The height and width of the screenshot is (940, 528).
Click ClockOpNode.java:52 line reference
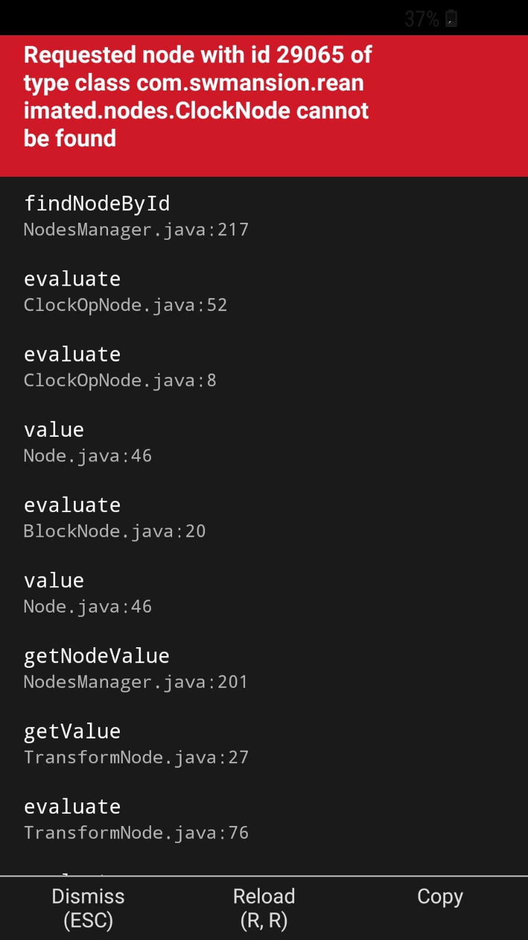point(125,305)
